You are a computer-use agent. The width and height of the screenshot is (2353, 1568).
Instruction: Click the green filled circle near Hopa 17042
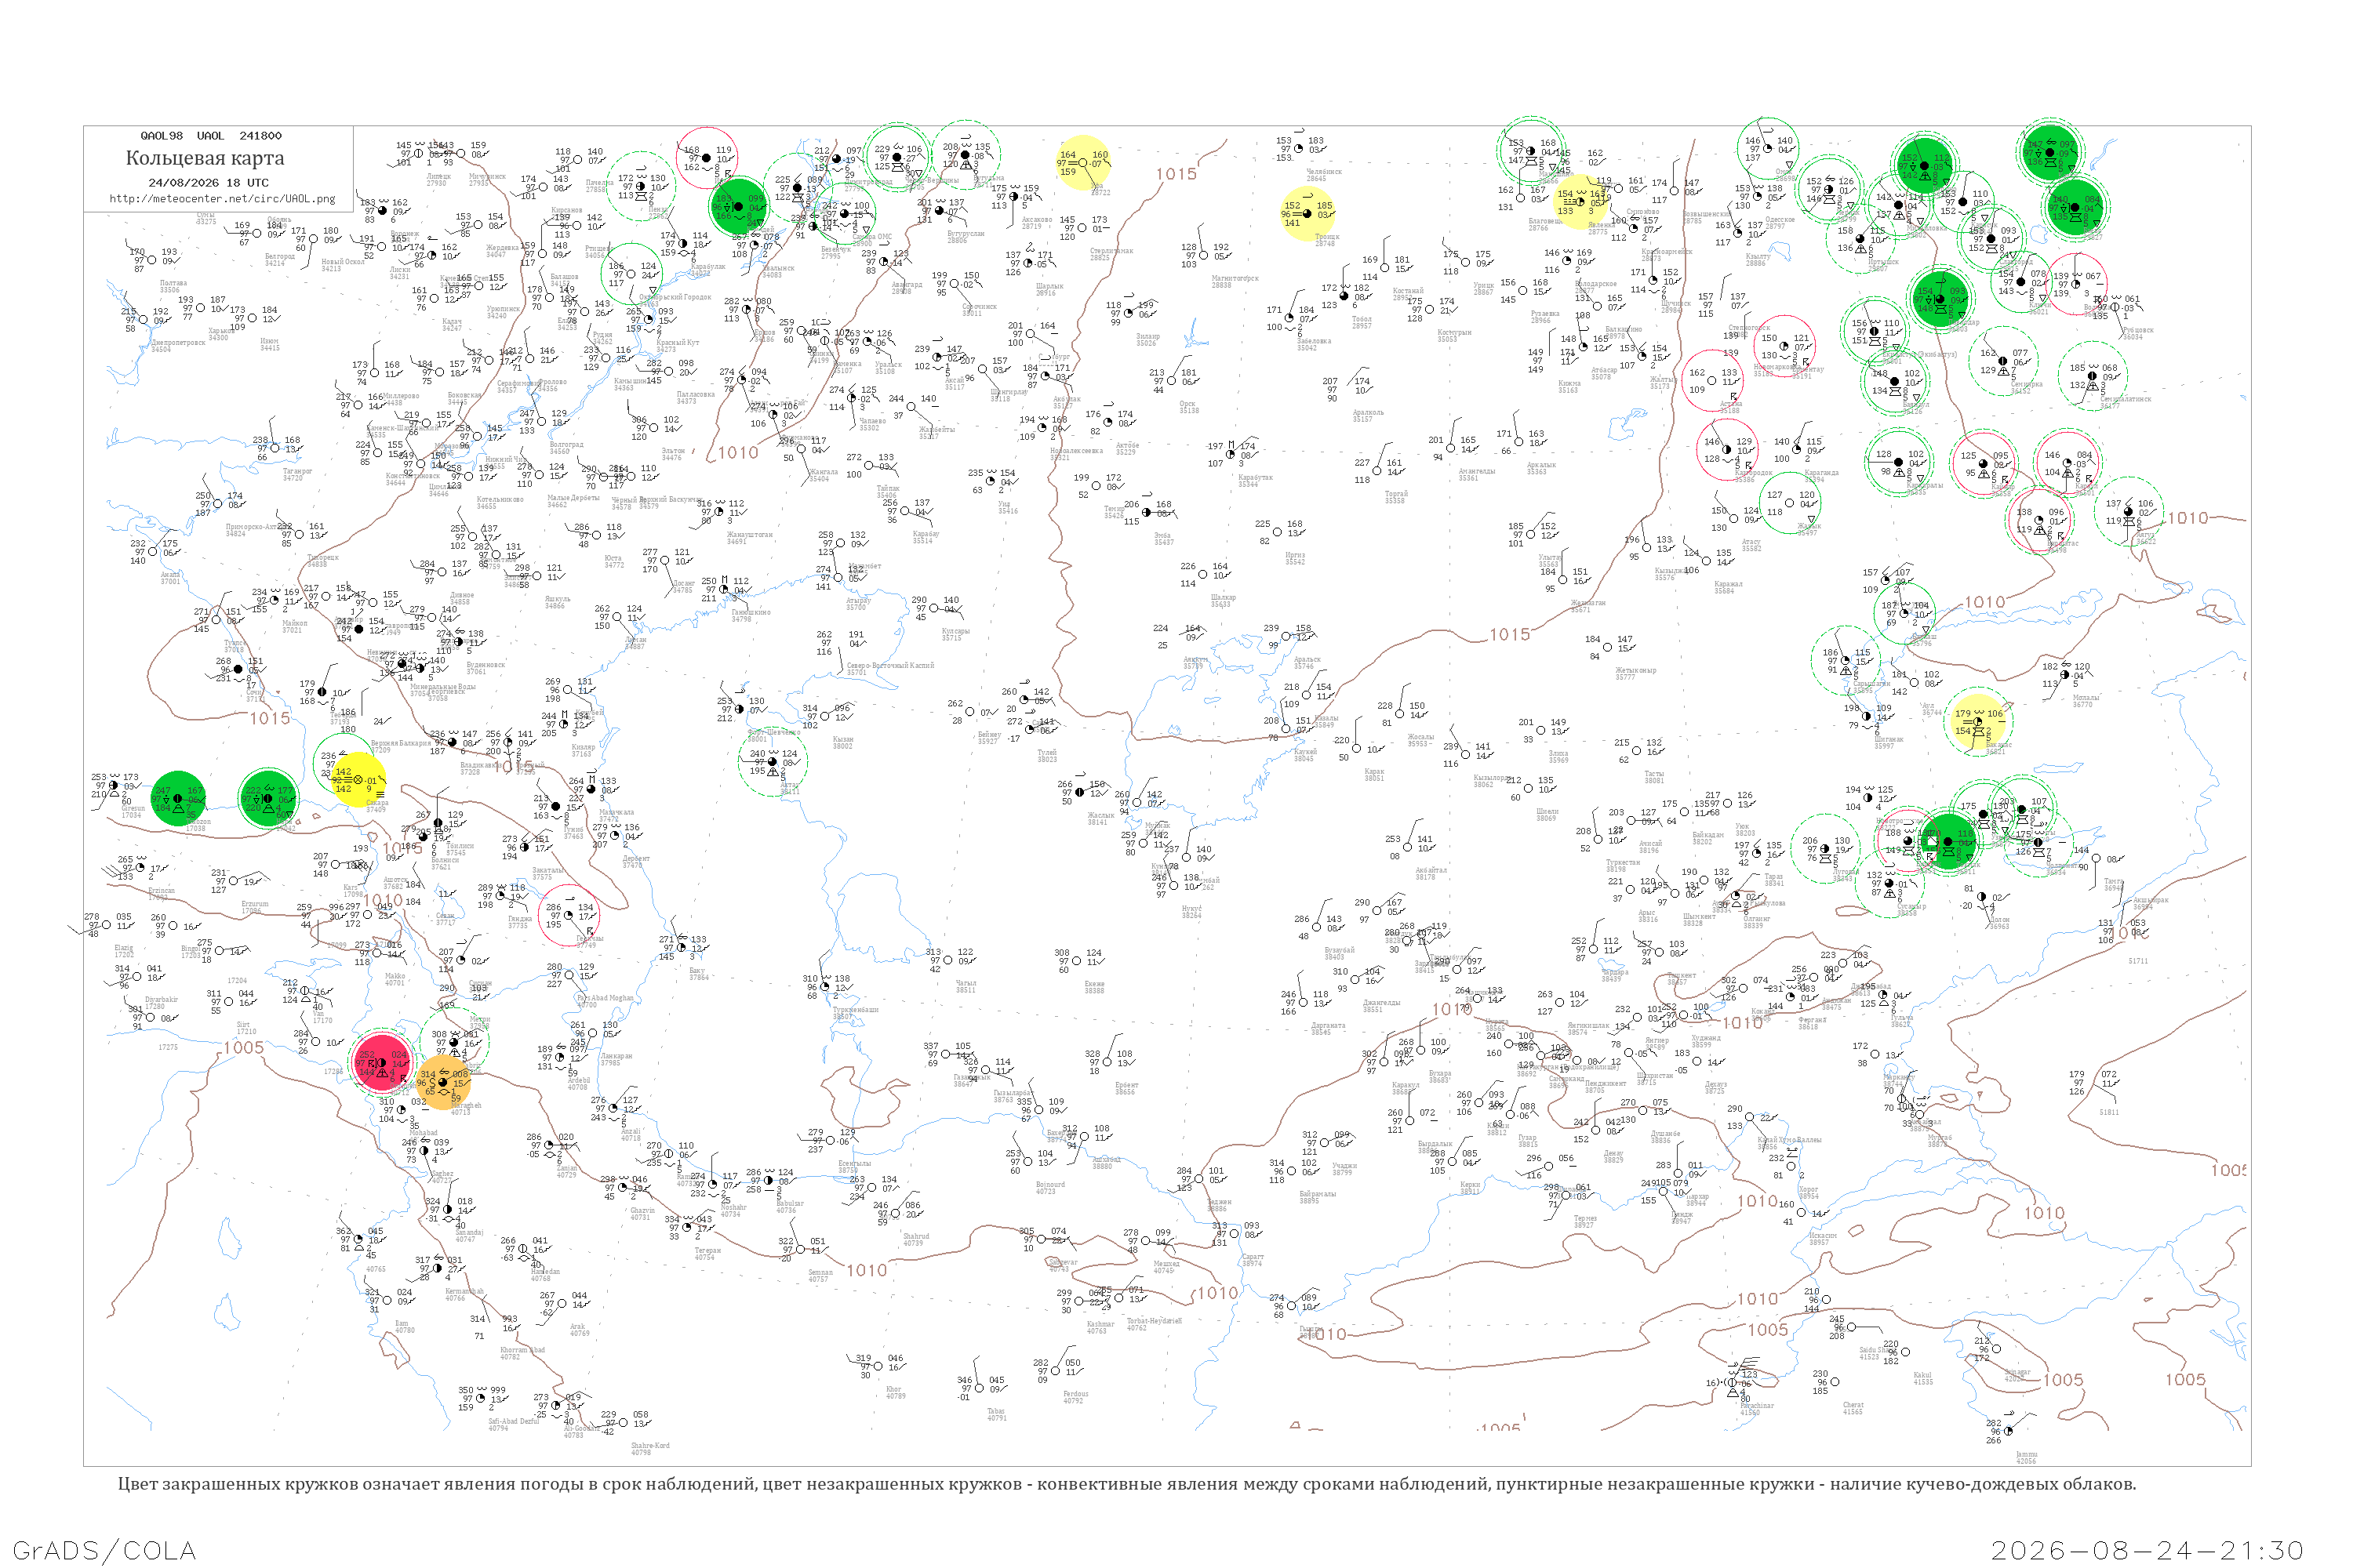click(268, 797)
